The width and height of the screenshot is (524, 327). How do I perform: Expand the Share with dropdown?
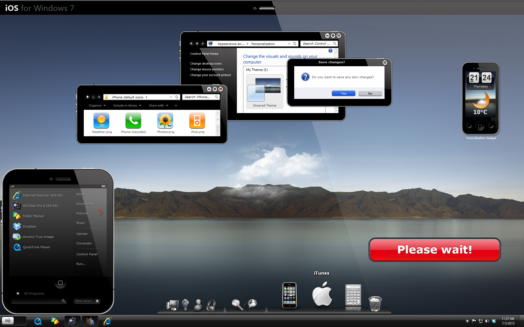tap(158, 105)
